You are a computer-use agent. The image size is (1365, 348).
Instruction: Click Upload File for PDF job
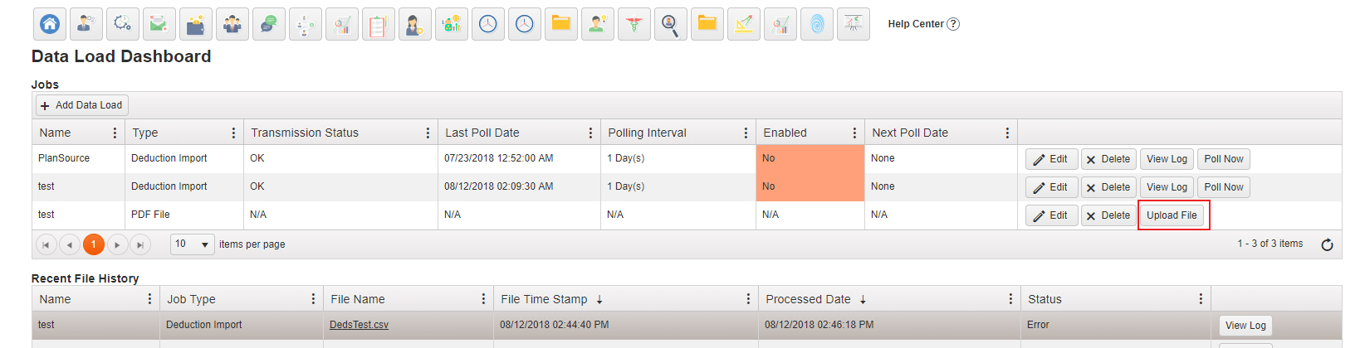[1172, 215]
